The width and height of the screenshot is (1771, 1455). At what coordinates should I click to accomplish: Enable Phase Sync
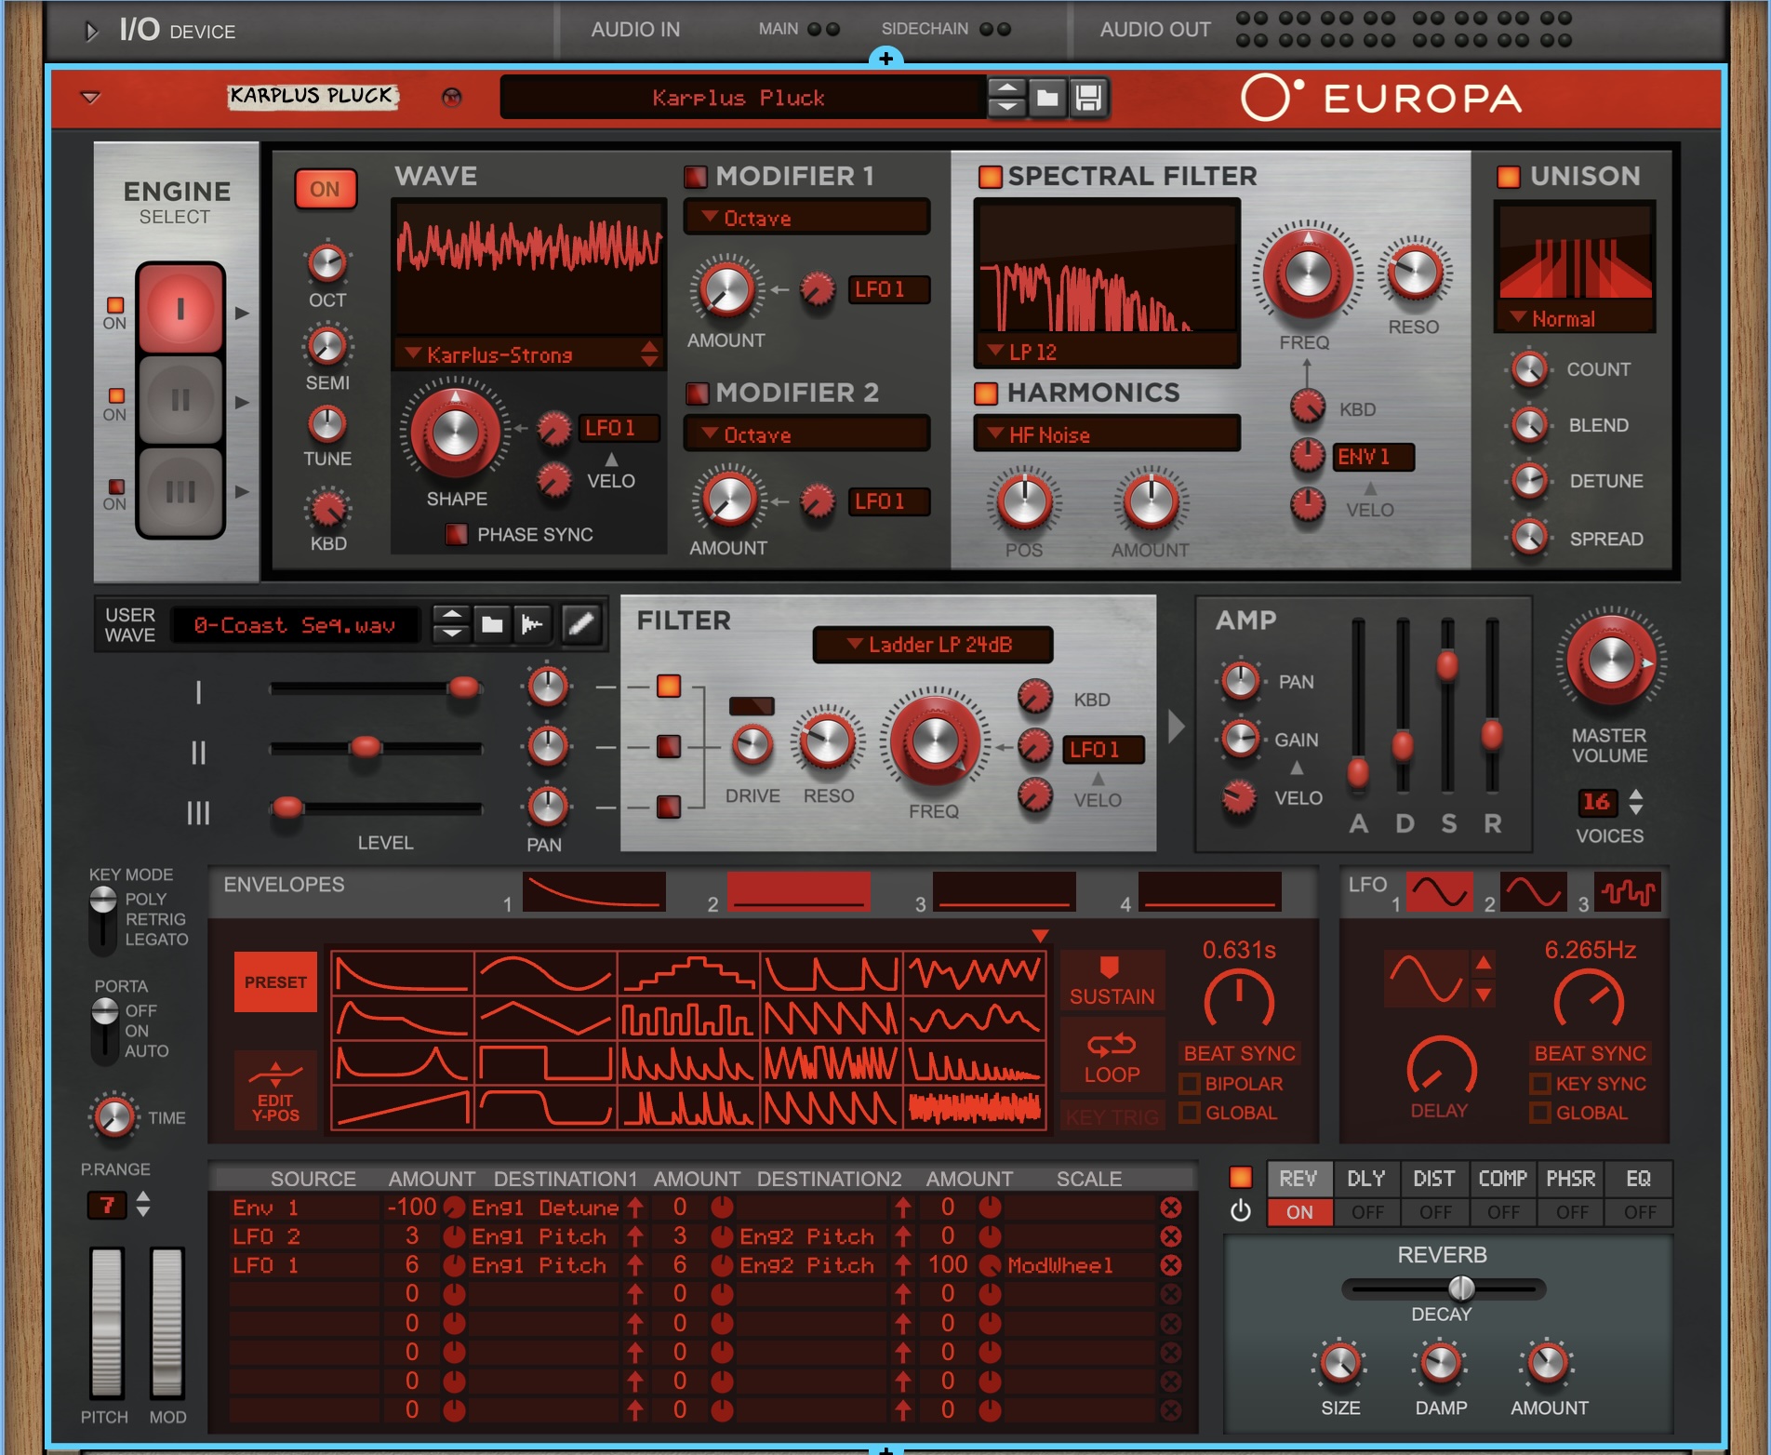[x=456, y=534]
